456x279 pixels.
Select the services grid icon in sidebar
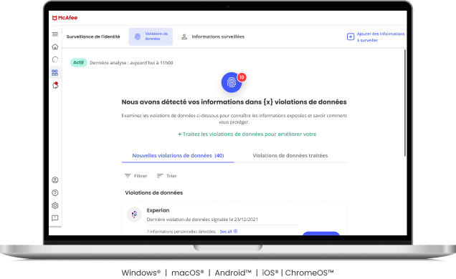55,72
